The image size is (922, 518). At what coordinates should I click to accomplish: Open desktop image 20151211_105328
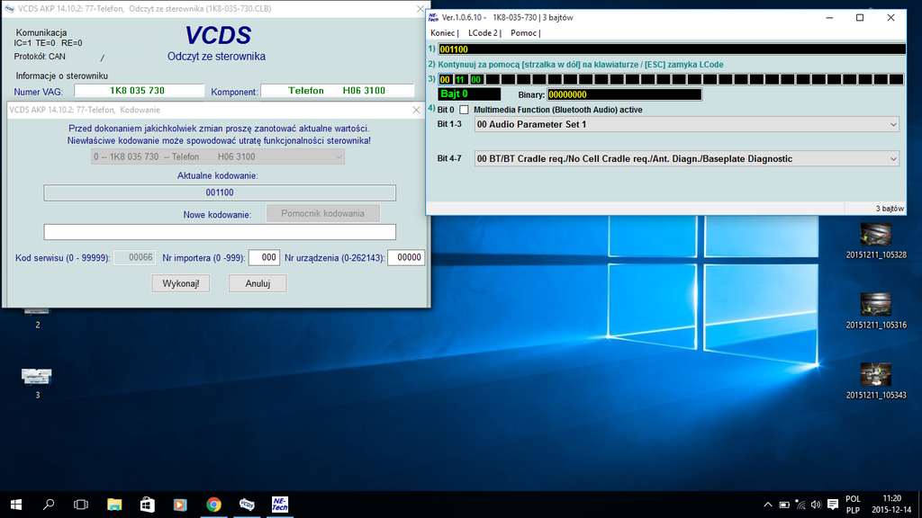[x=875, y=235]
